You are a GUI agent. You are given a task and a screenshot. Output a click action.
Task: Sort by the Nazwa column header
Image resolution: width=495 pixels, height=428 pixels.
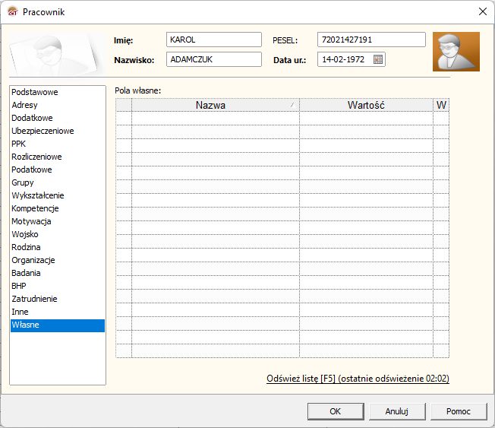pyautogui.click(x=216, y=105)
